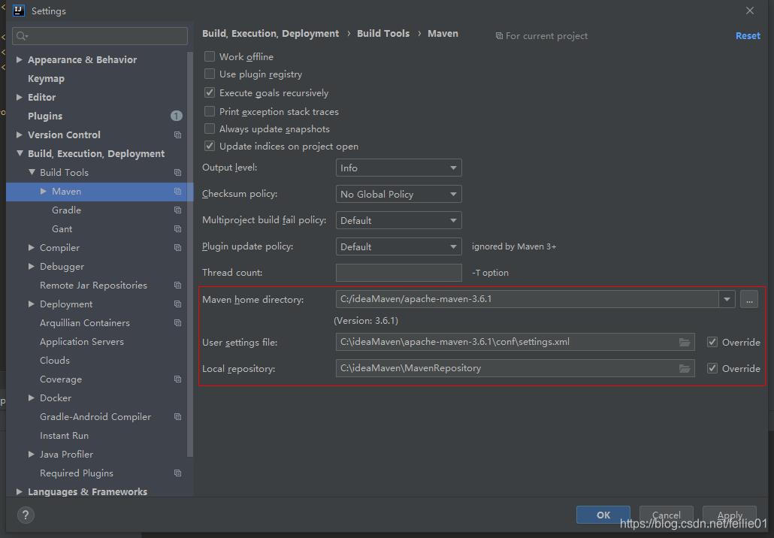Click project-level icon beside Compiler
Screen dimensions: 774x538
tap(177, 248)
